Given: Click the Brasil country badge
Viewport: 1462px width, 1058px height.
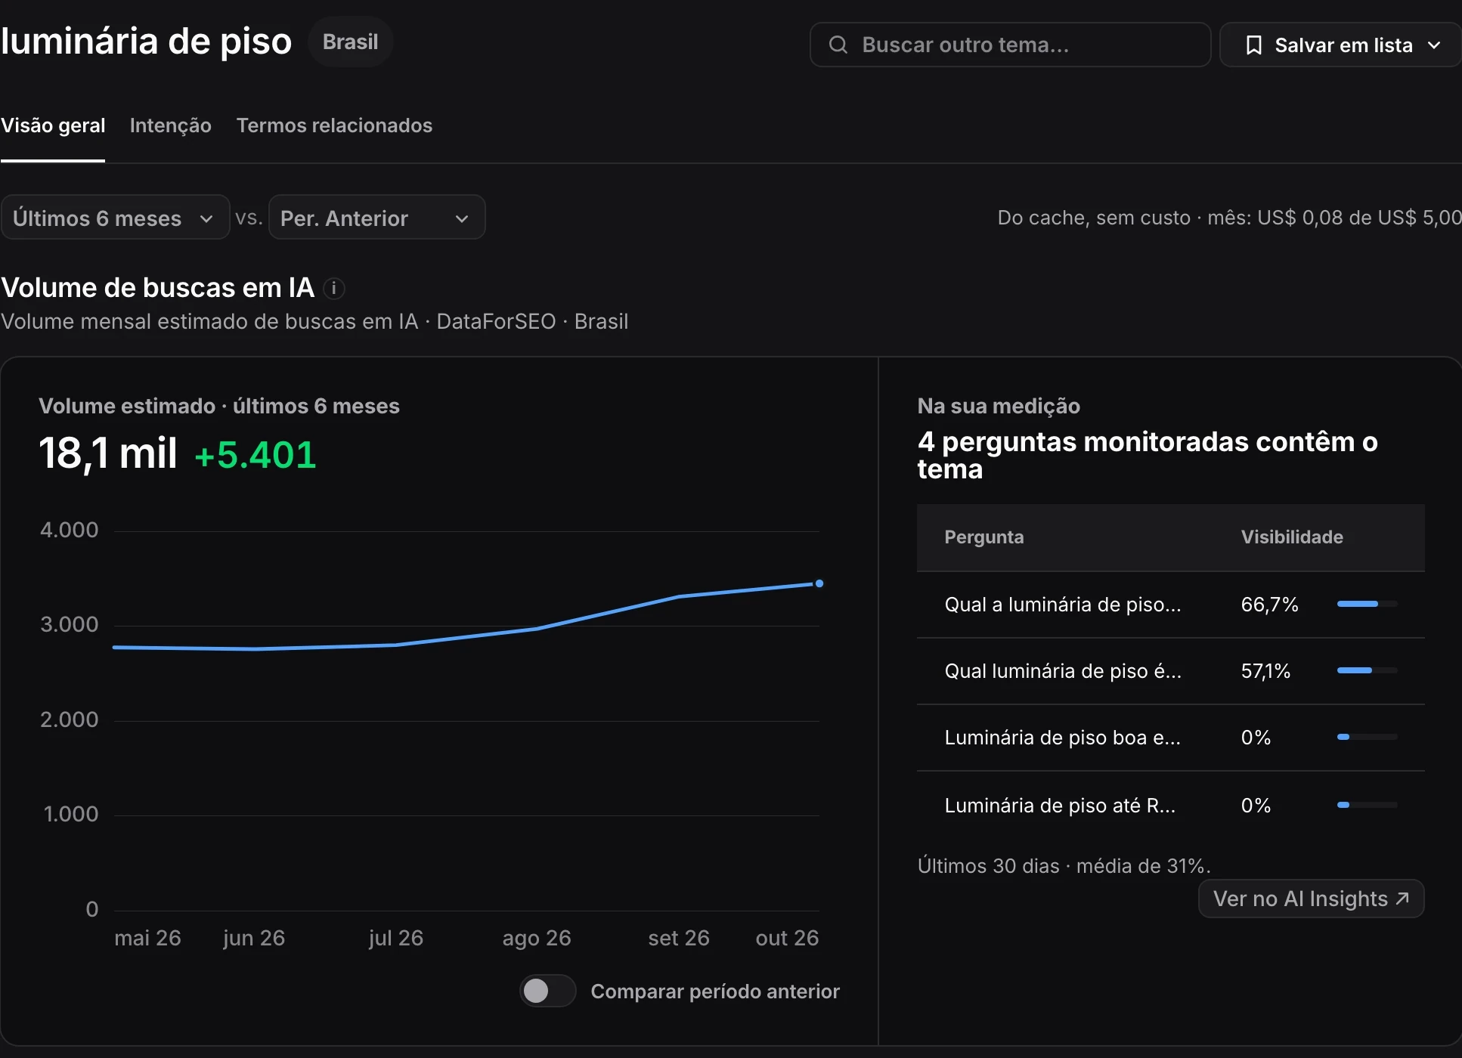Looking at the screenshot, I should click(x=351, y=42).
